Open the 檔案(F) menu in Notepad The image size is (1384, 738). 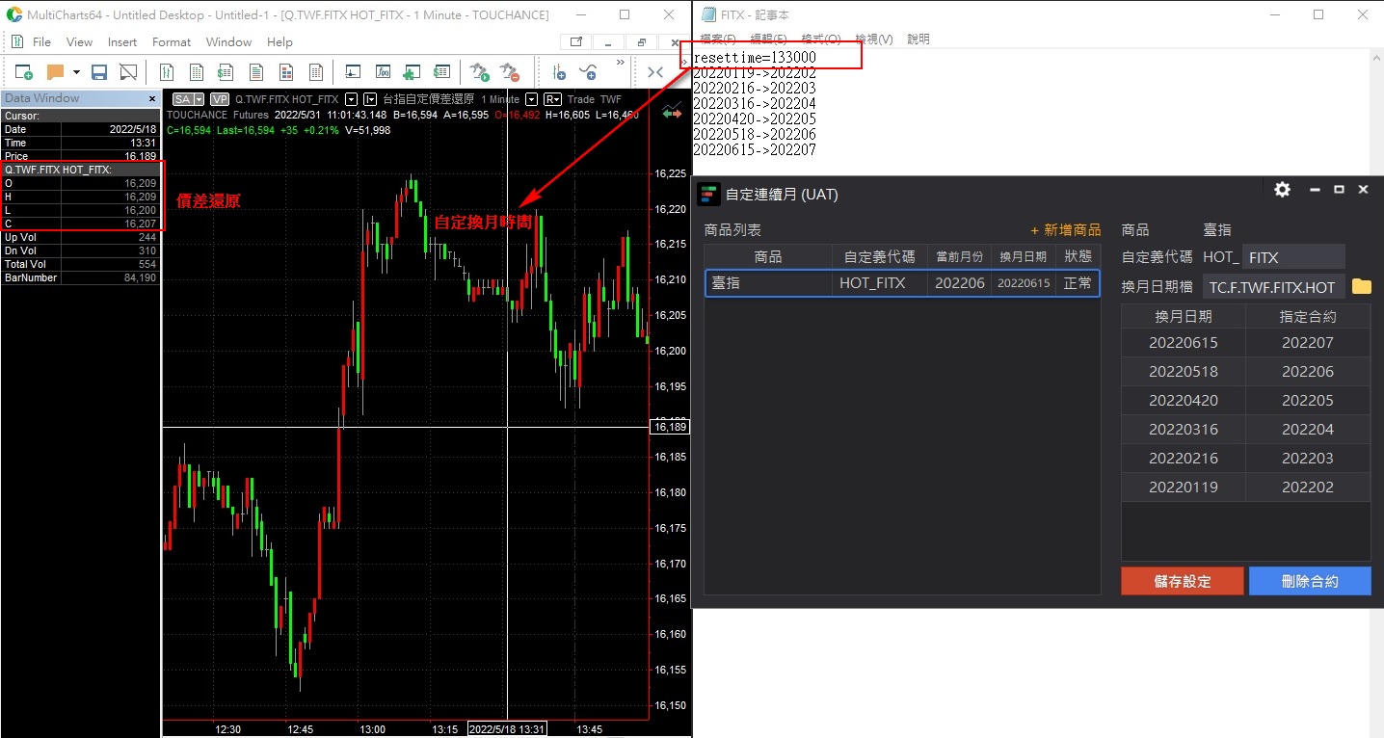point(718,40)
